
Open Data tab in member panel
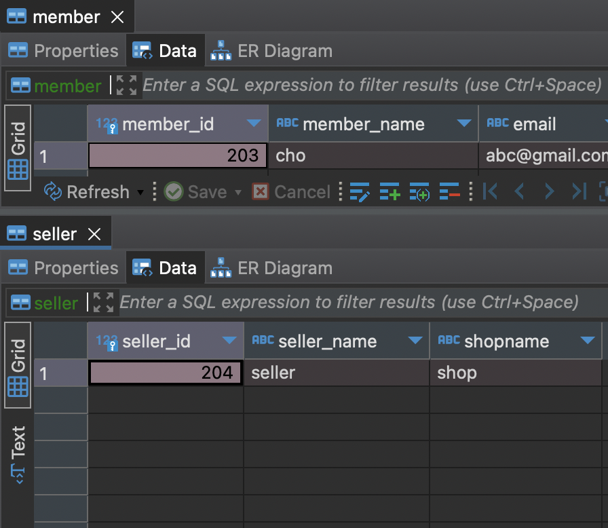coord(165,51)
